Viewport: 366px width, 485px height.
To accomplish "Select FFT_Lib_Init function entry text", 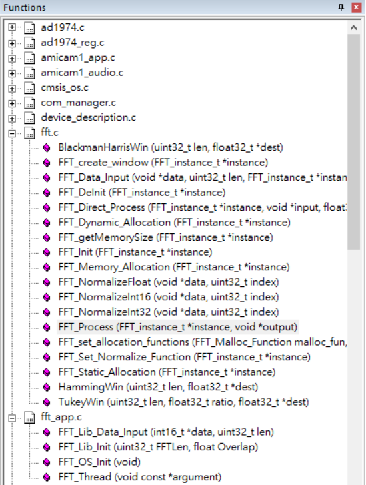I will pyautogui.click(x=158, y=447).
